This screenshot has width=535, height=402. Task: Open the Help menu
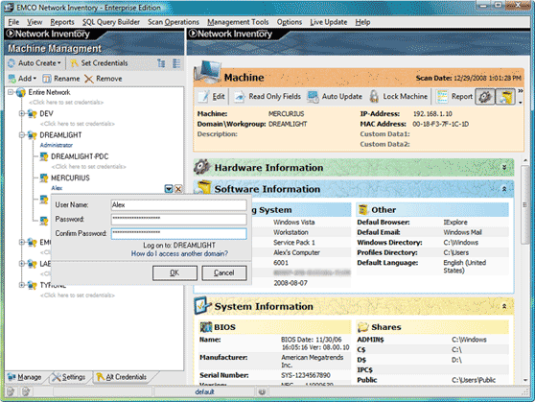coord(362,22)
